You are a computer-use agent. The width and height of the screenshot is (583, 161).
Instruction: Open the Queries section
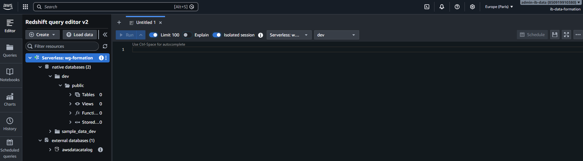click(x=10, y=51)
